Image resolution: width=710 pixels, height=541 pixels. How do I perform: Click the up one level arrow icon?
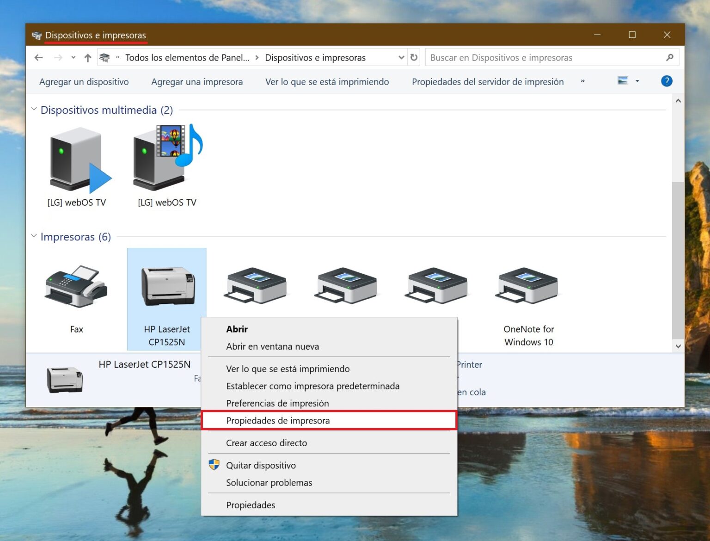(x=88, y=57)
